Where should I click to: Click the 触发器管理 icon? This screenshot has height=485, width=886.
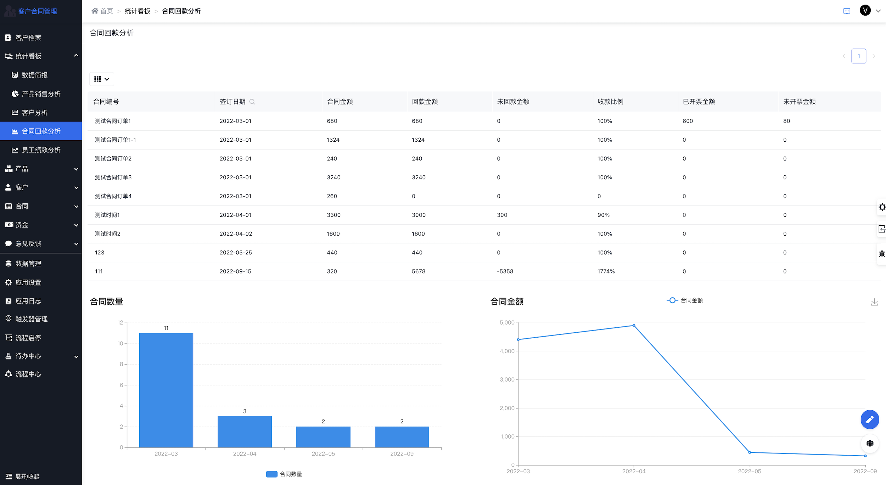pyautogui.click(x=9, y=318)
